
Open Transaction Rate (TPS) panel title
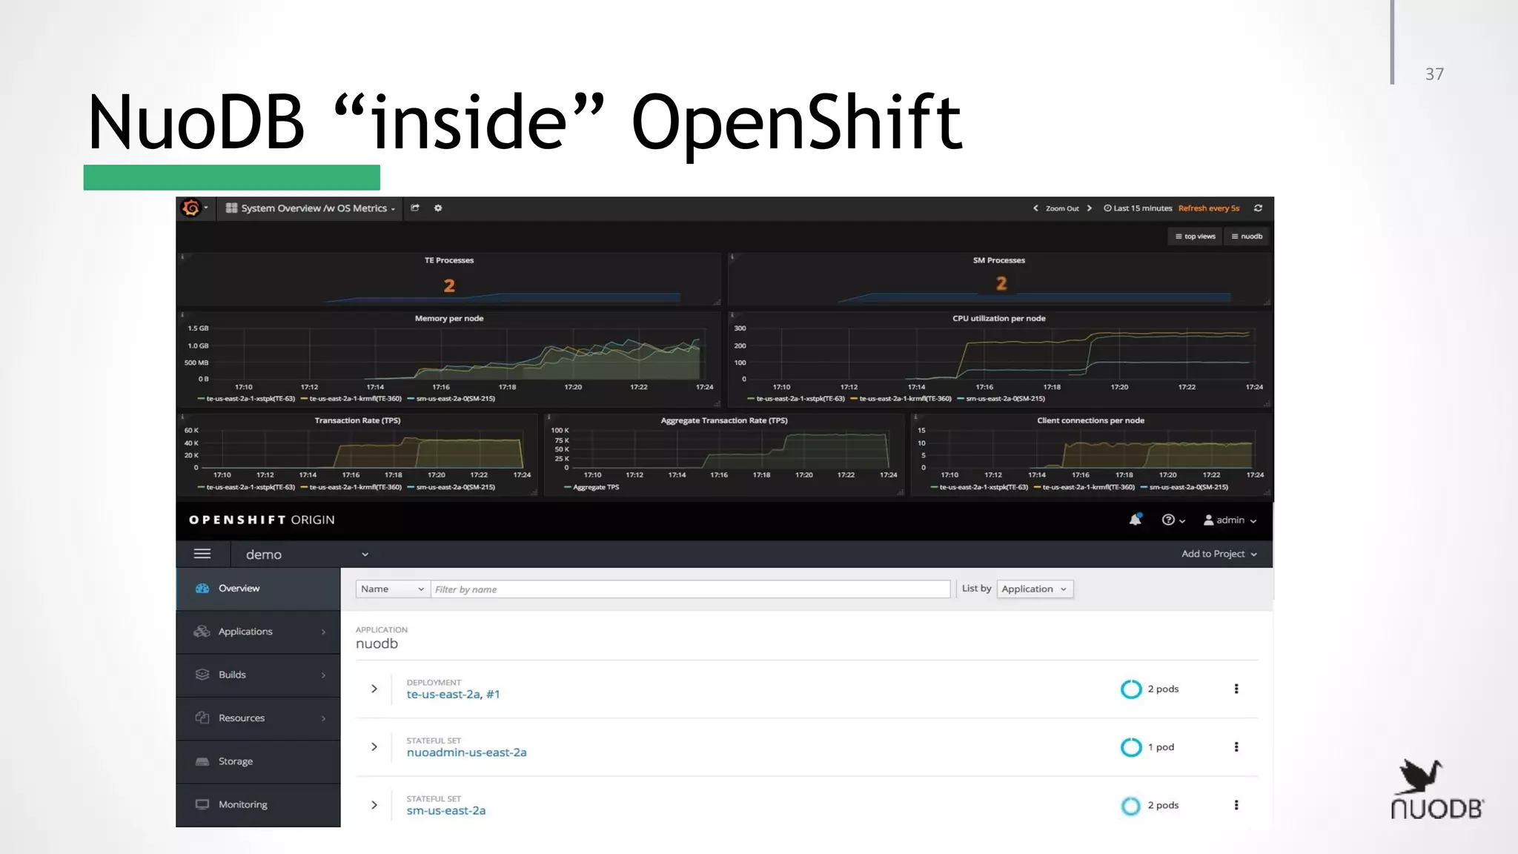pos(357,420)
